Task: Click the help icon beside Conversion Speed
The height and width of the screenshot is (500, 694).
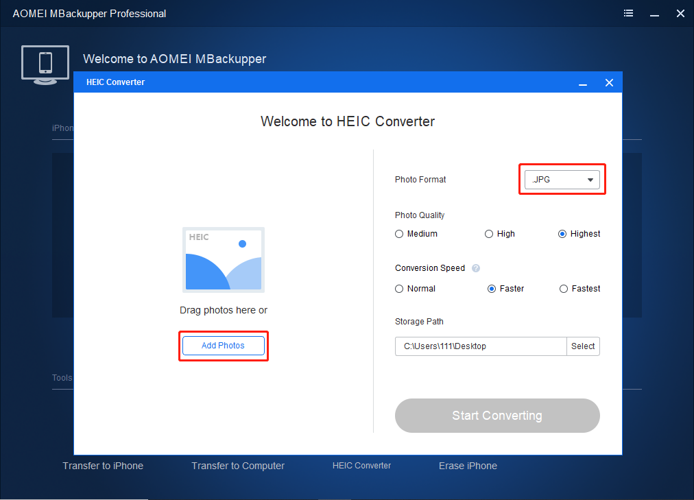Action: pos(476,268)
